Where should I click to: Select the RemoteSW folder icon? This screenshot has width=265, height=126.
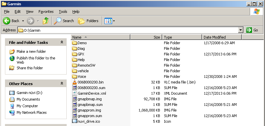[75, 65]
